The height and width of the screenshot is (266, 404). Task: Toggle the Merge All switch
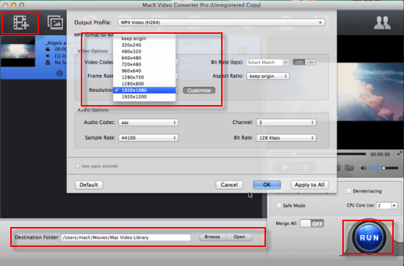pos(311,223)
